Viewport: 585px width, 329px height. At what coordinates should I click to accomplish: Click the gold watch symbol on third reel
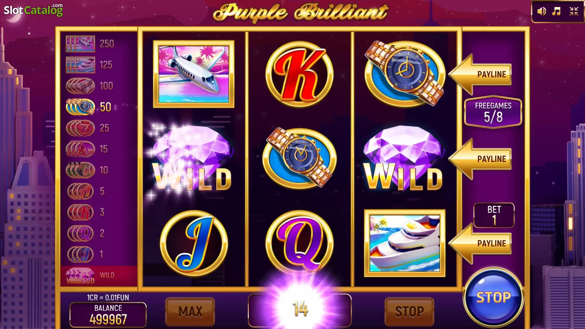(404, 73)
